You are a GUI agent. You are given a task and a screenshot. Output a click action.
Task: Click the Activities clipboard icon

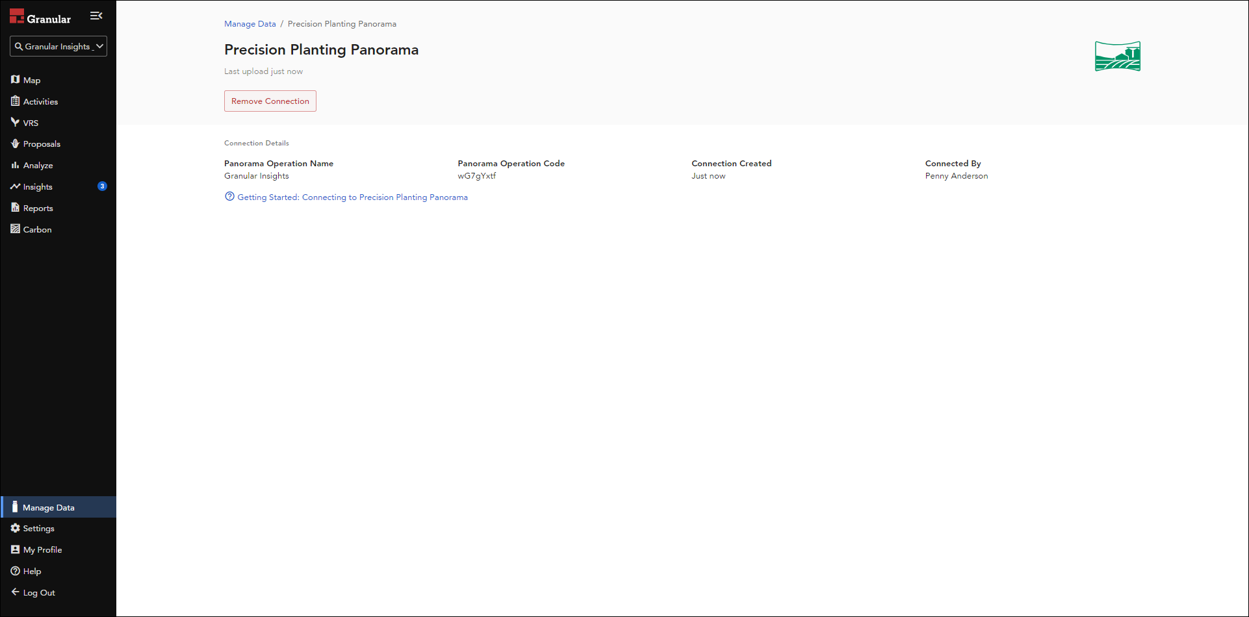point(15,101)
